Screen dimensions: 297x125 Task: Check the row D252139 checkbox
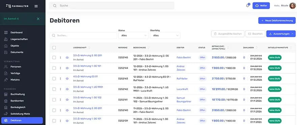[x=54, y=121]
